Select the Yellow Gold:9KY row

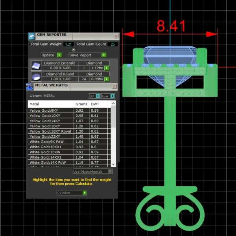[69, 111]
